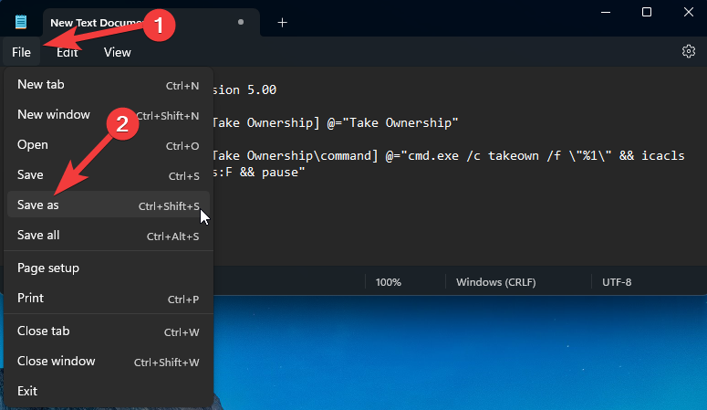Maximize the Notepad window
This screenshot has width=707, height=410.
pyautogui.click(x=646, y=12)
